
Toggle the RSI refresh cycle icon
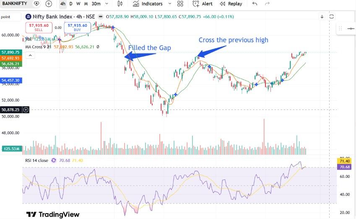54,160
